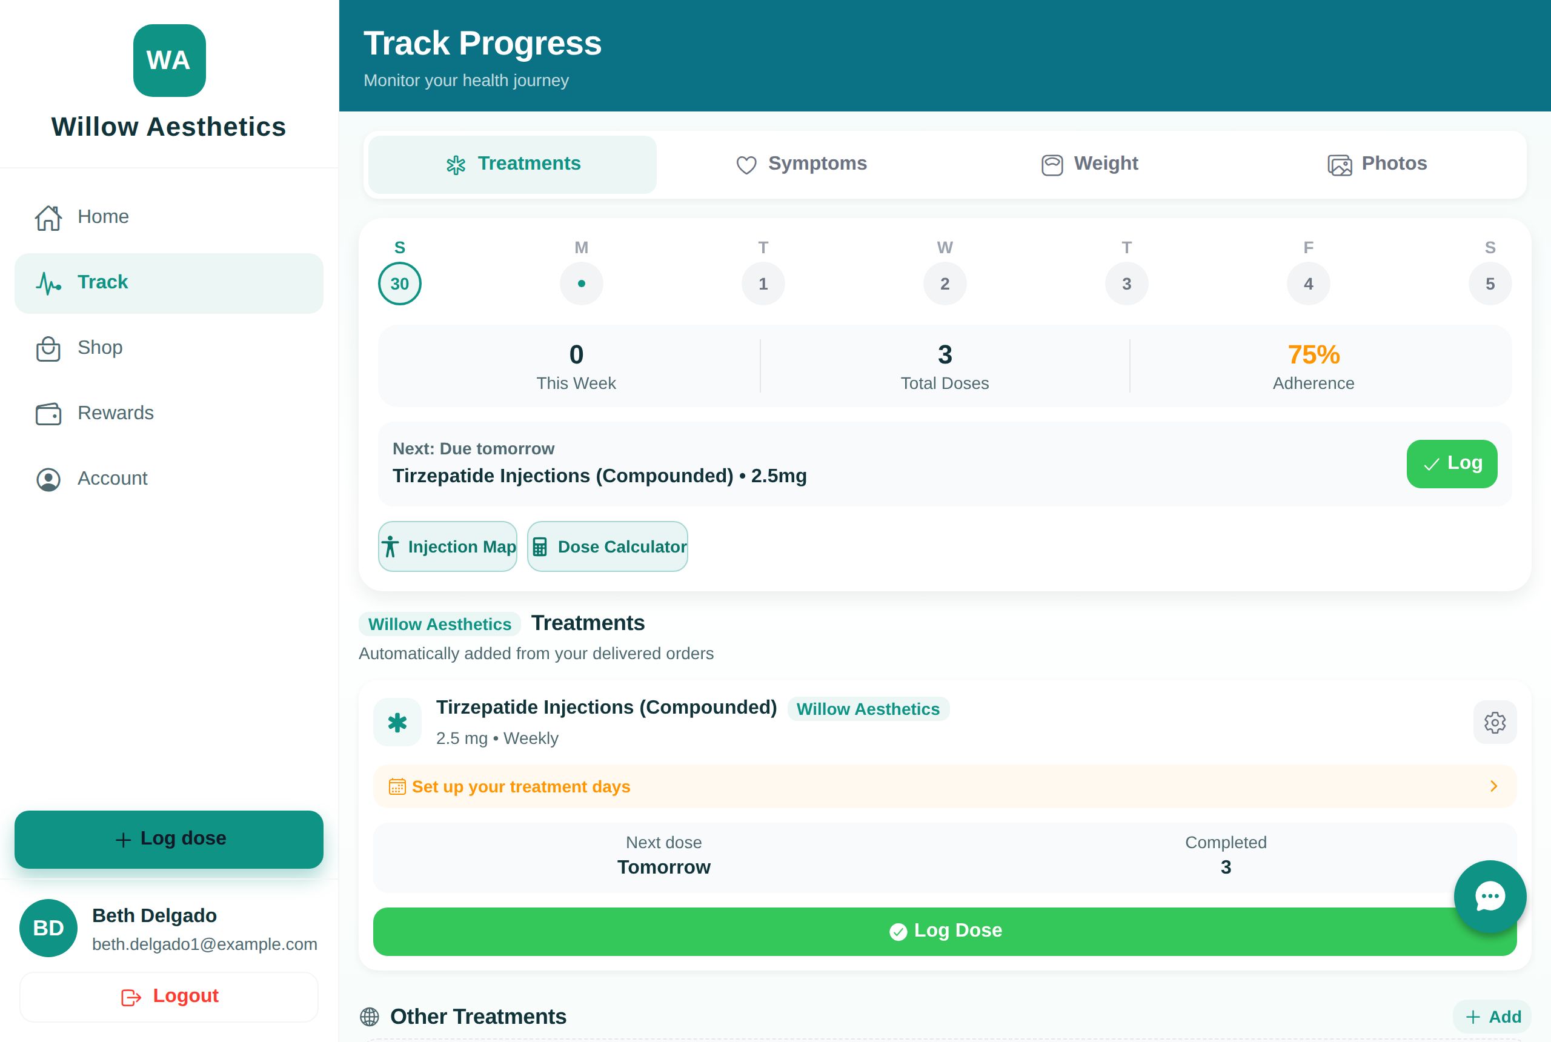
Task: Expand treatment days setup chevron
Action: [x=1494, y=787]
